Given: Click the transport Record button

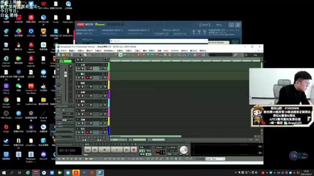Looking at the screenshot, I should [134, 150].
